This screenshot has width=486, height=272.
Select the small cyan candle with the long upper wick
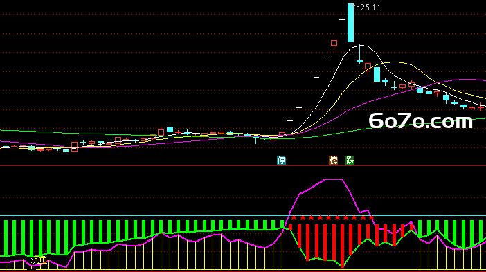359,55
